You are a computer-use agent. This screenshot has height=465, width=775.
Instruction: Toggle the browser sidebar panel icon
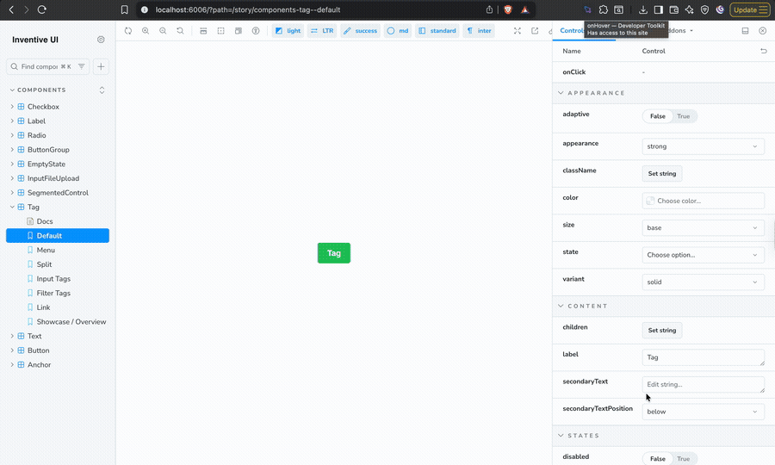(x=659, y=9)
